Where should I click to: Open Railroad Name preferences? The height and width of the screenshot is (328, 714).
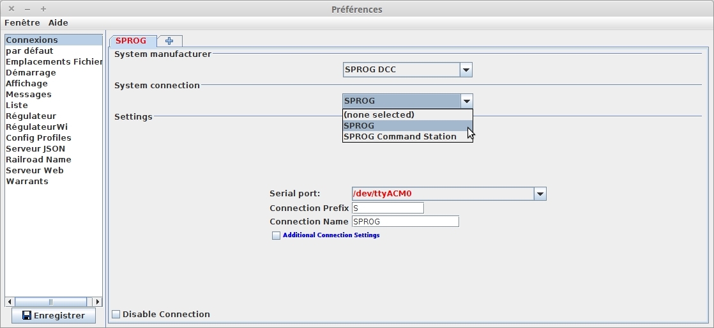tap(53, 160)
